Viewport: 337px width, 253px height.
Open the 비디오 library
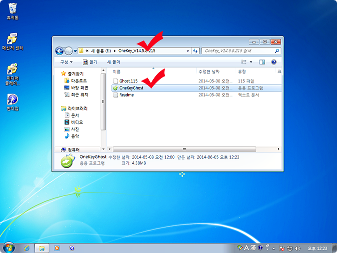click(x=74, y=122)
